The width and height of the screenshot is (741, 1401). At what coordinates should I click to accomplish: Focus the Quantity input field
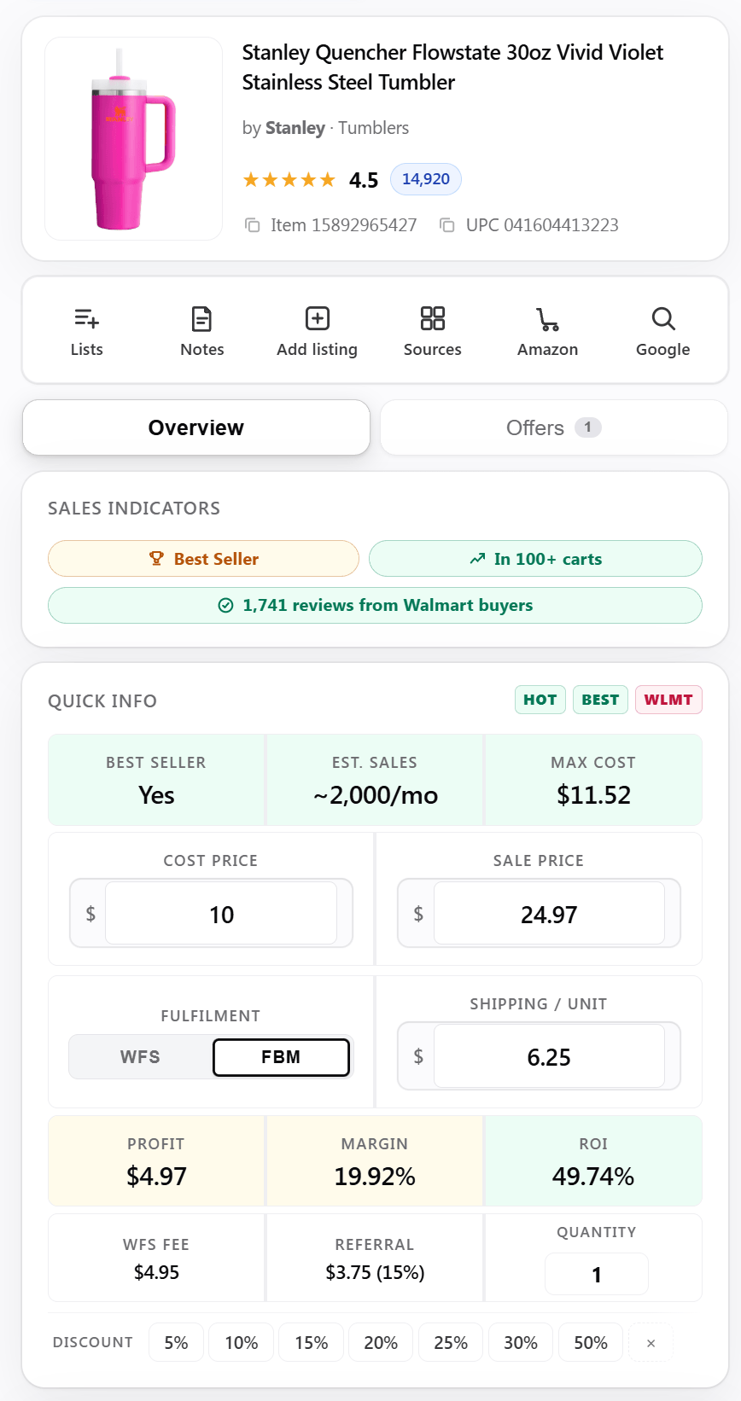[x=597, y=1275]
